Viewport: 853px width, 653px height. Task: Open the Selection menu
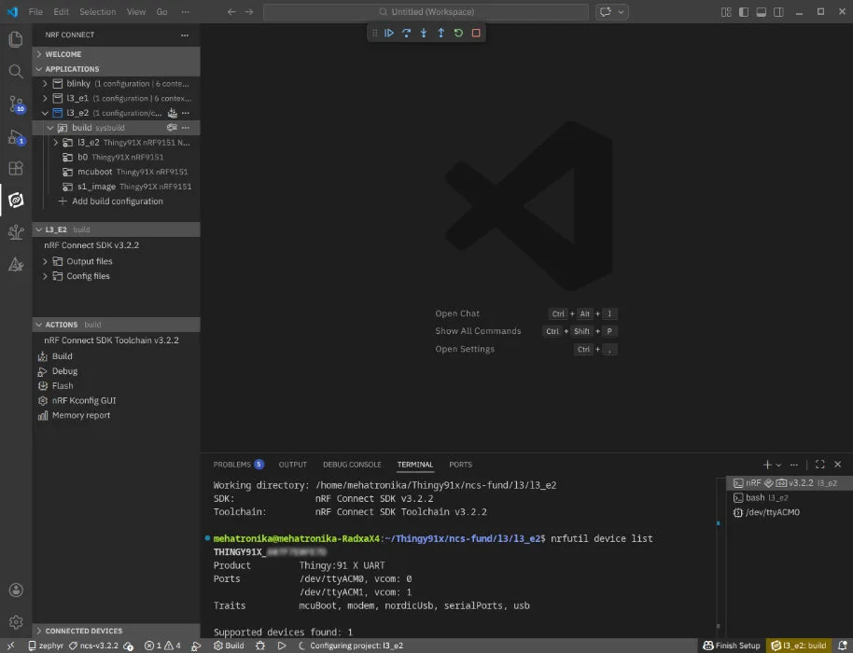97,12
